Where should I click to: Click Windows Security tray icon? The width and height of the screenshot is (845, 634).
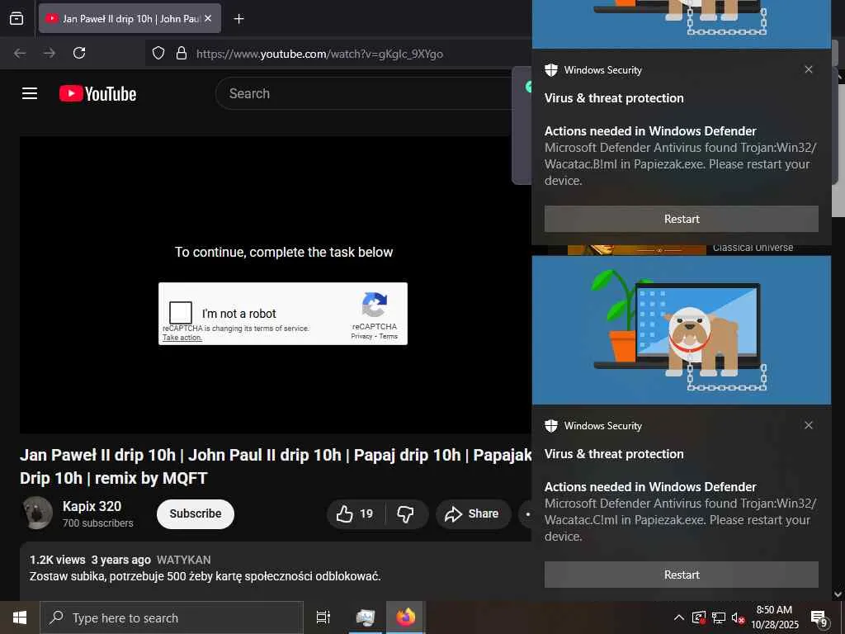tap(698, 617)
